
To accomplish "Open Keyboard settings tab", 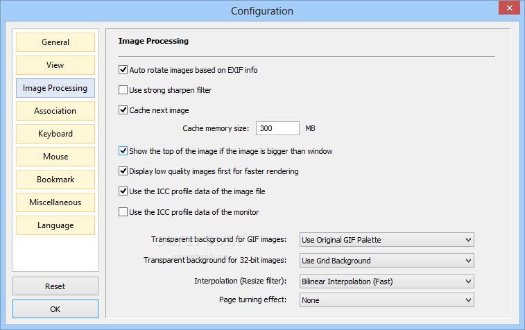I will click(x=55, y=134).
